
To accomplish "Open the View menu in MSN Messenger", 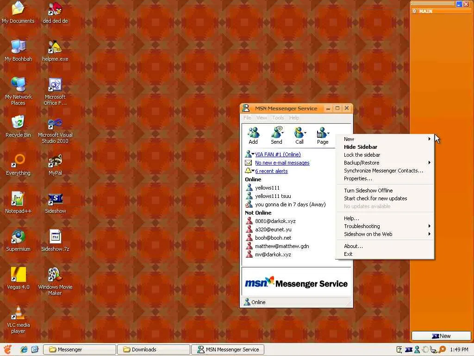I will (x=262, y=118).
